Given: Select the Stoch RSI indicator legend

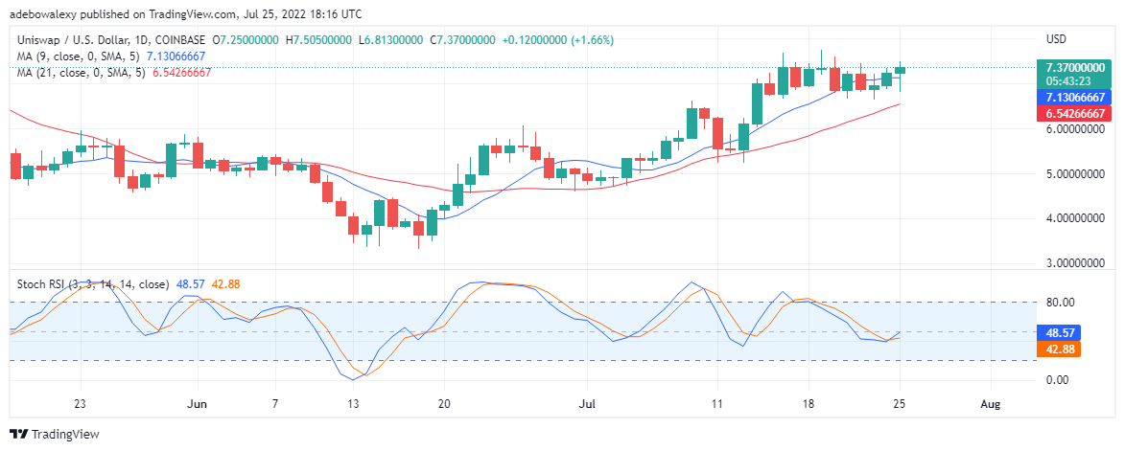Looking at the screenshot, I should (x=93, y=284).
